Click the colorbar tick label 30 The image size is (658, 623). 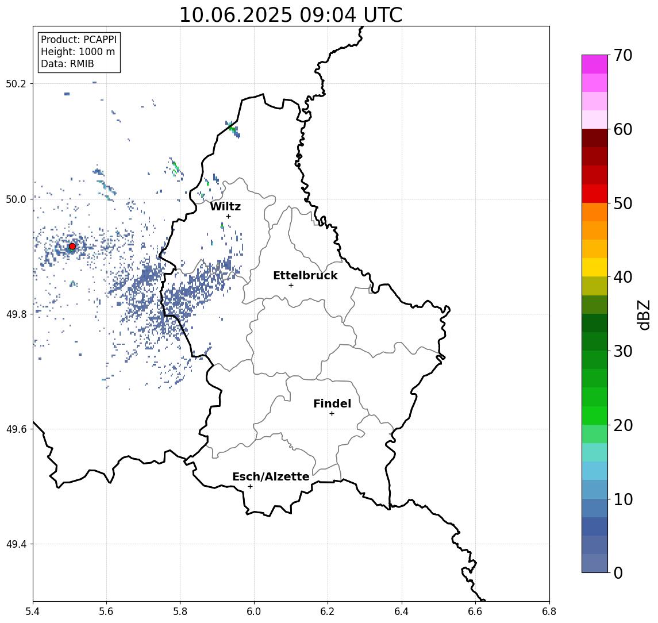coord(623,351)
